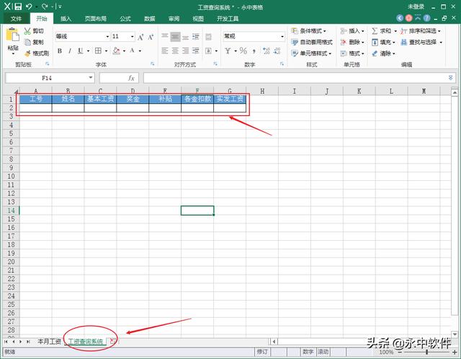
Task: Click decrease decimal places icon
Action: pos(277,51)
